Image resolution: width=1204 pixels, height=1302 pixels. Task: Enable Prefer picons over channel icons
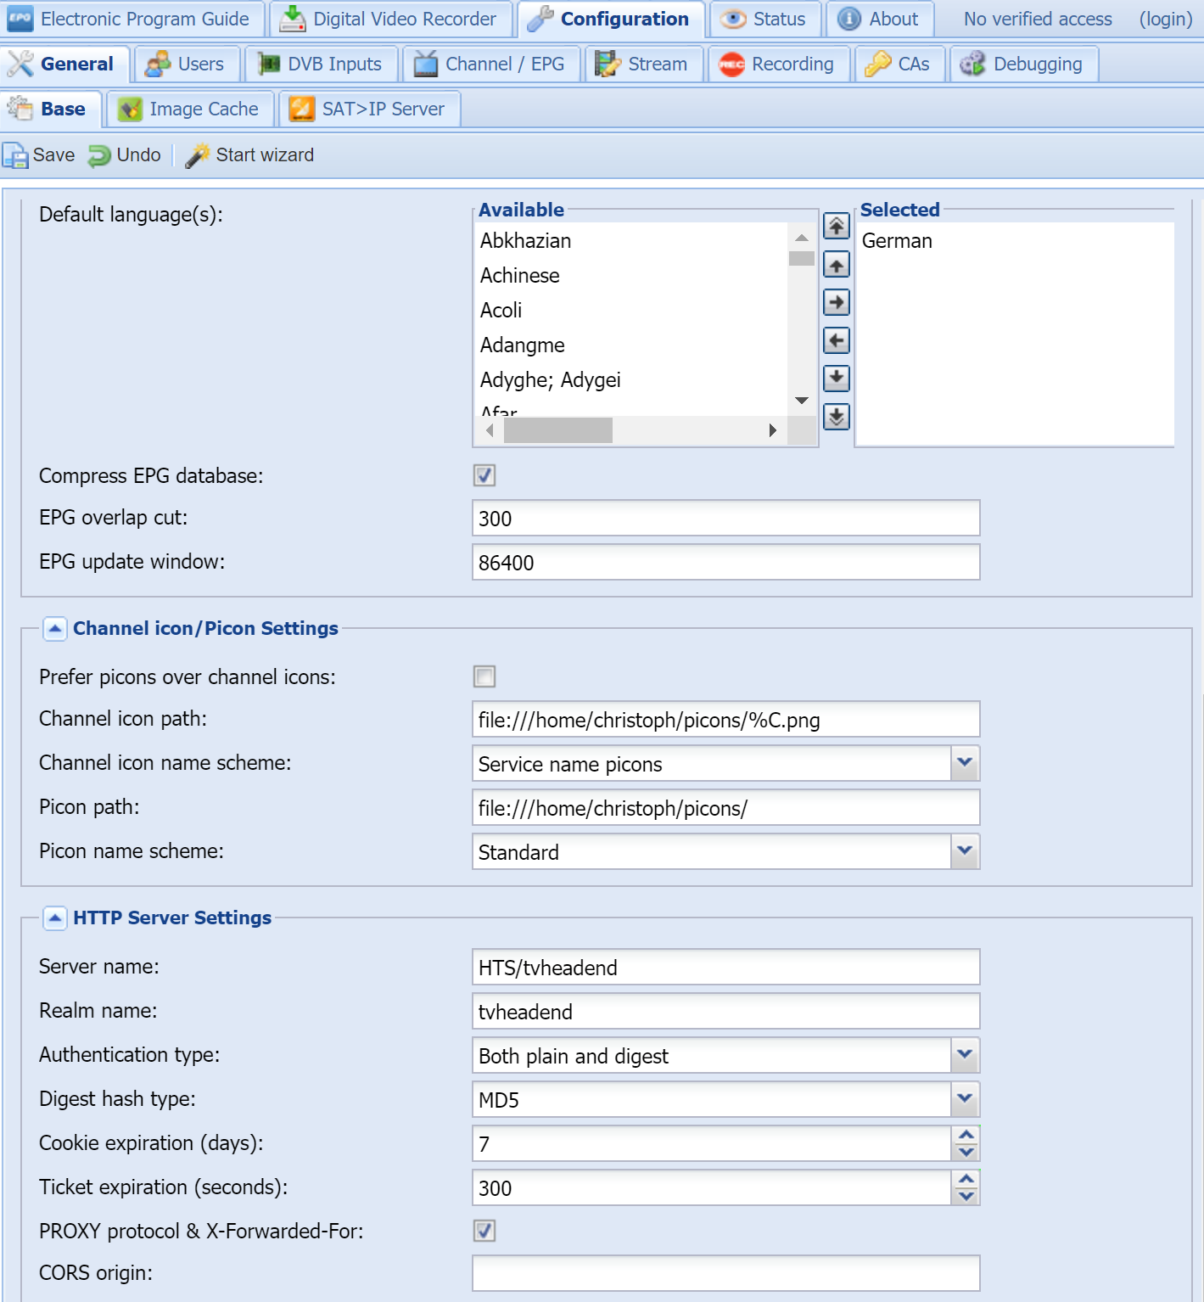pyautogui.click(x=484, y=676)
